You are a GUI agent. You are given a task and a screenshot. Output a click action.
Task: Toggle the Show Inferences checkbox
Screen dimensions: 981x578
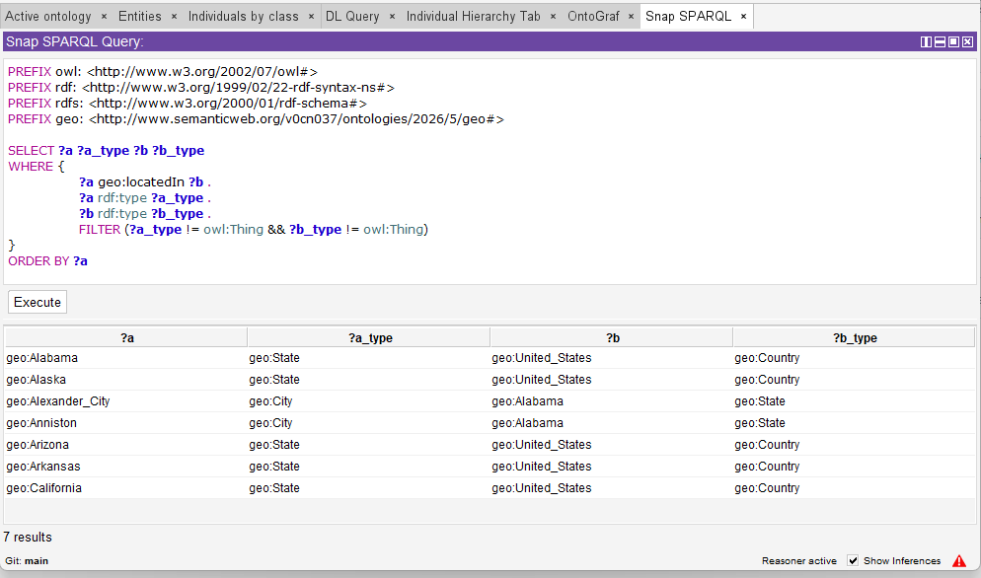[x=852, y=560]
